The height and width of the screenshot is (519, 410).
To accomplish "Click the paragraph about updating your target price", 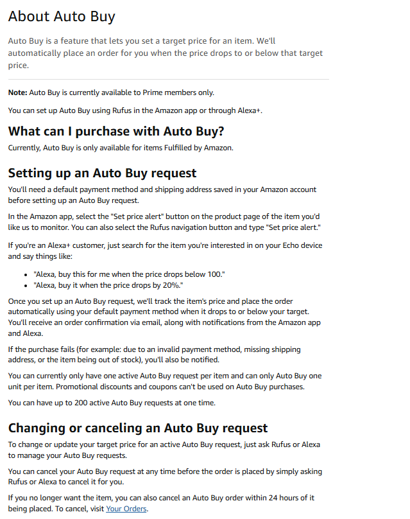I will pos(164,450).
